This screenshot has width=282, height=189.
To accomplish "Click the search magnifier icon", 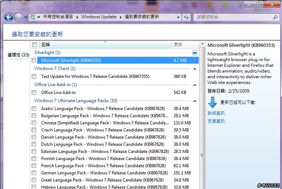I will tap(275, 17).
